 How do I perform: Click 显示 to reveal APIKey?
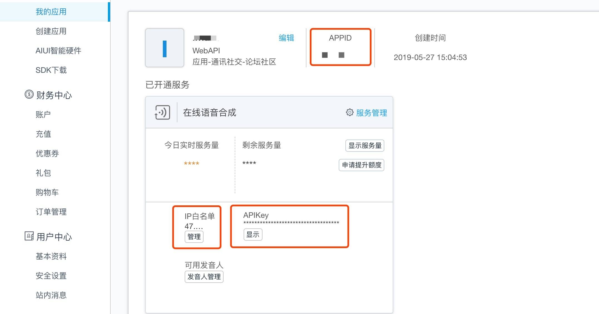[253, 235]
